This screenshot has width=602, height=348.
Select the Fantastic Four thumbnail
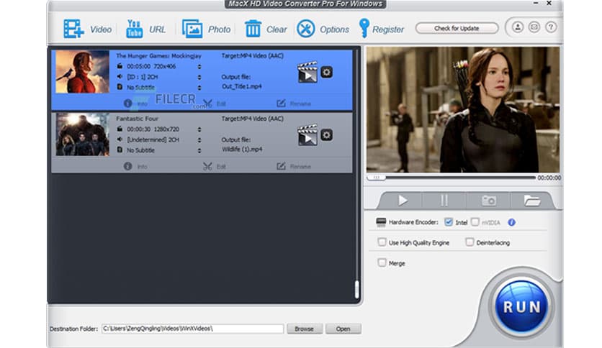pos(82,134)
